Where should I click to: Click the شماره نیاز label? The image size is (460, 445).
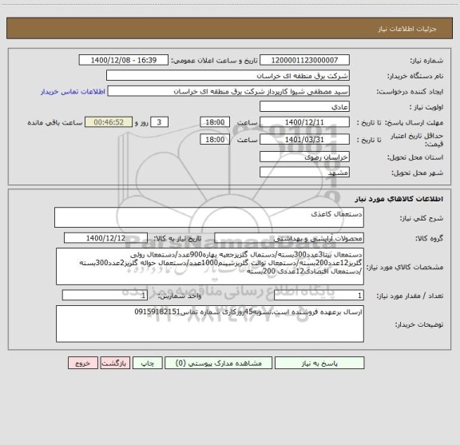tap(426, 61)
